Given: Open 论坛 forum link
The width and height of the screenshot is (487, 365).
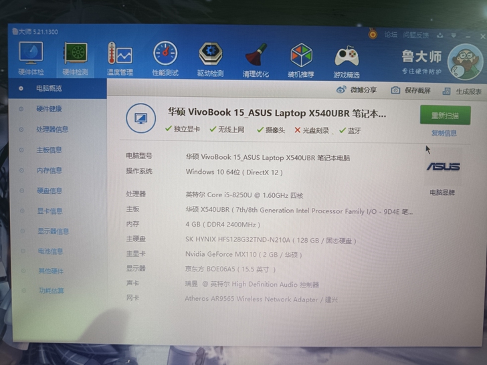Looking at the screenshot, I should pyautogui.click(x=391, y=35).
